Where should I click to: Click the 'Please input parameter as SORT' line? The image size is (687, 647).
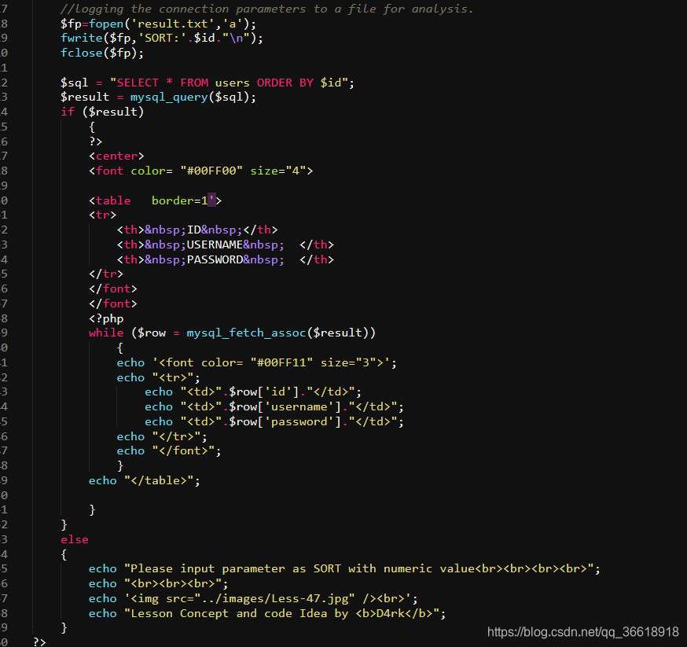(x=344, y=569)
